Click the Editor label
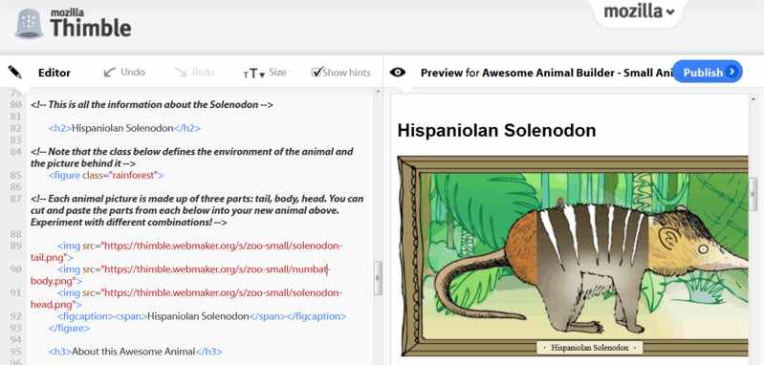Screen dimensions: 764x365 [x=55, y=73]
